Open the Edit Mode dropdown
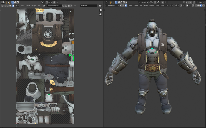Image resolution: width=206 pixels, height=128 pixels. [x=112, y=6]
